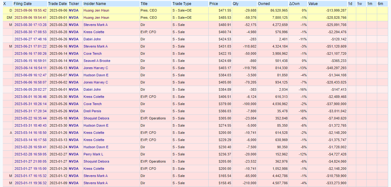Screen dimensions: 391x187
Task: Open filing dated 2023-03-14 16:18:50
Action: [x=30, y=133]
